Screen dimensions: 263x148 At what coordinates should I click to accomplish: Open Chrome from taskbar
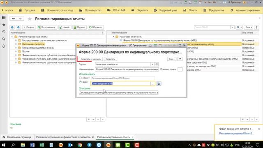coord(80,145)
